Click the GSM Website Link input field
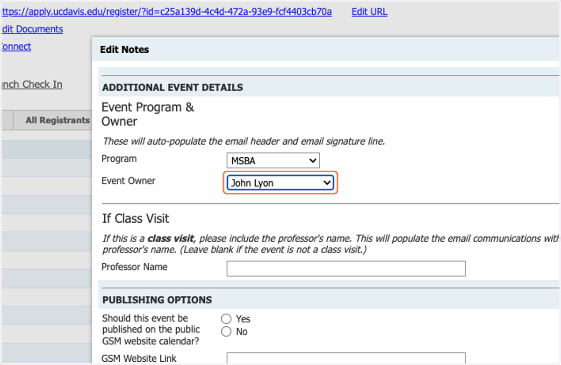The image size is (561, 365). click(x=346, y=358)
